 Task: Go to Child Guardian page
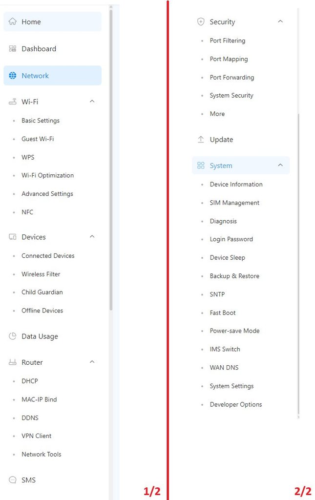pyautogui.click(x=42, y=292)
